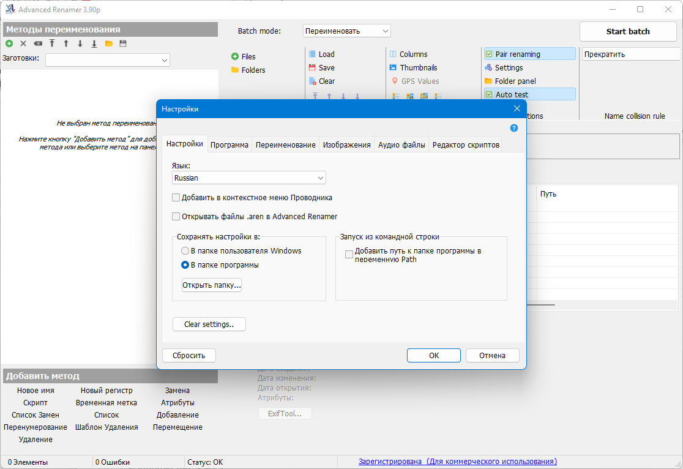Open the Аудио файлы tab
683x469 pixels.
tap(401, 144)
